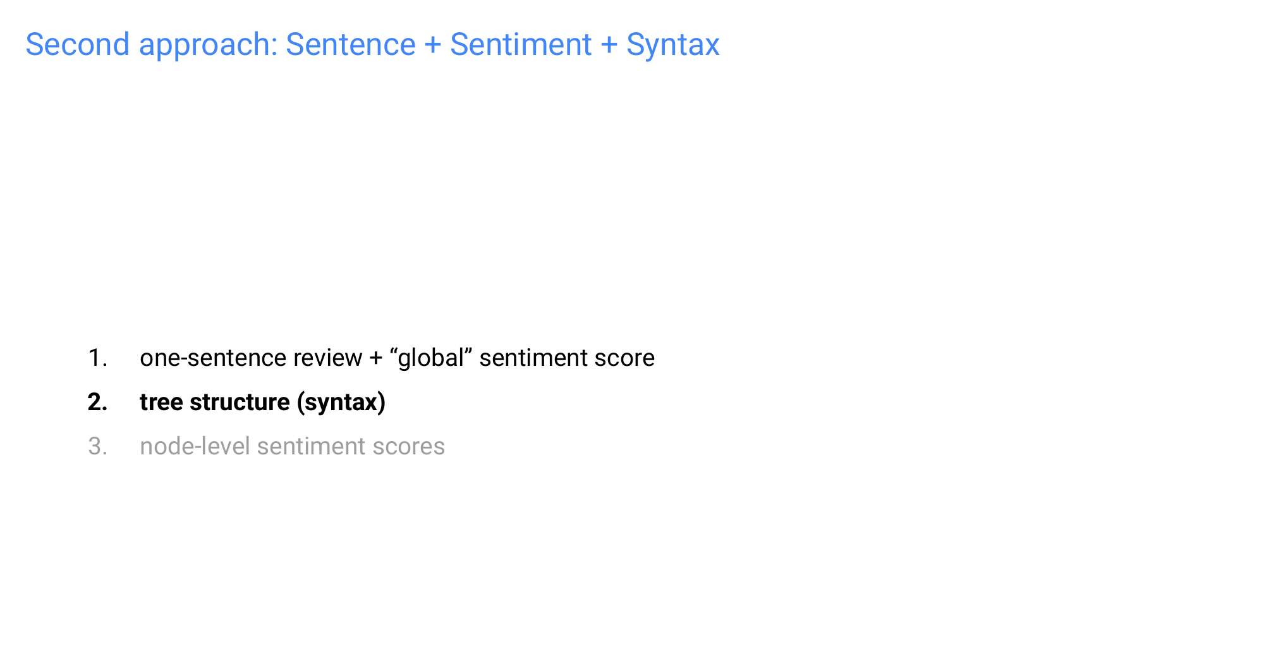The image size is (1264, 668).
Task: Click 'sentiment score' ending the first item
Action: pos(566,358)
